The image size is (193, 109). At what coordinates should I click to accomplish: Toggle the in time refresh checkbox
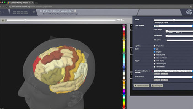pos(154,67)
